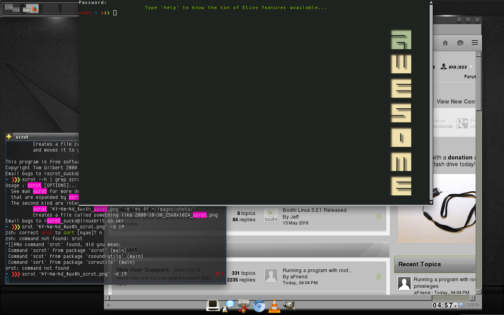This screenshot has width=504, height=315.
Task: Click the clock showing 04:57
Action: [445, 305]
